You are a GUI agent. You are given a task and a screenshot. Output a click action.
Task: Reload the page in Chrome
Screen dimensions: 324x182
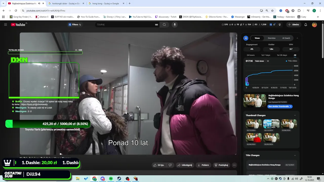click(x=16, y=11)
